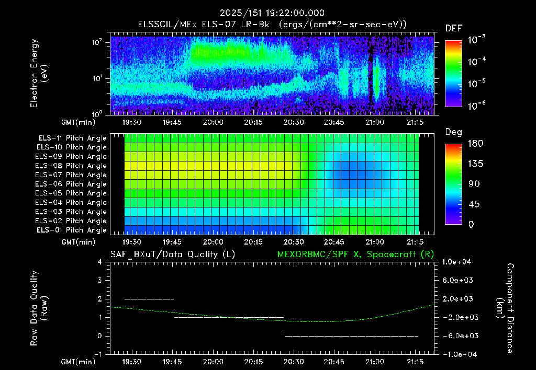Click the 10⁻⁵ DEF scale value
Viewport: 536px width, 370px height.
click(x=476, y=84)
